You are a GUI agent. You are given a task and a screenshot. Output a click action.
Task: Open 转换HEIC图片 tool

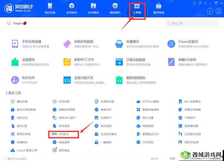tap(64, 118)
